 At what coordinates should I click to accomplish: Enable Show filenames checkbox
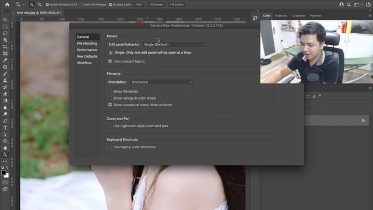click(x=110, y=91)
